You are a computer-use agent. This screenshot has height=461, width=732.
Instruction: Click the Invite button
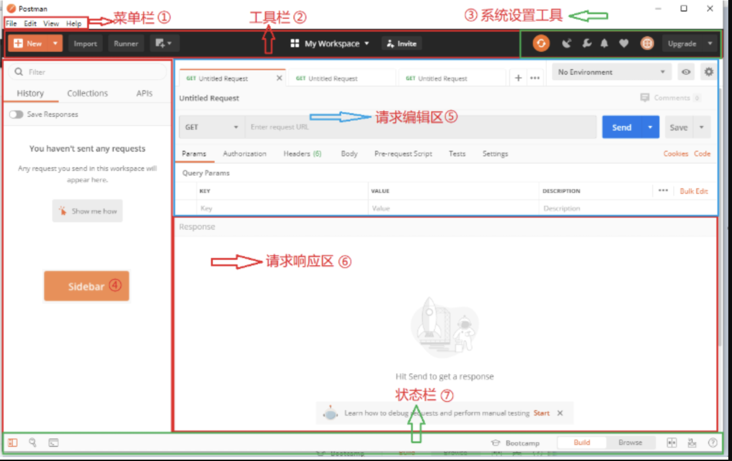tap(402, 44)
